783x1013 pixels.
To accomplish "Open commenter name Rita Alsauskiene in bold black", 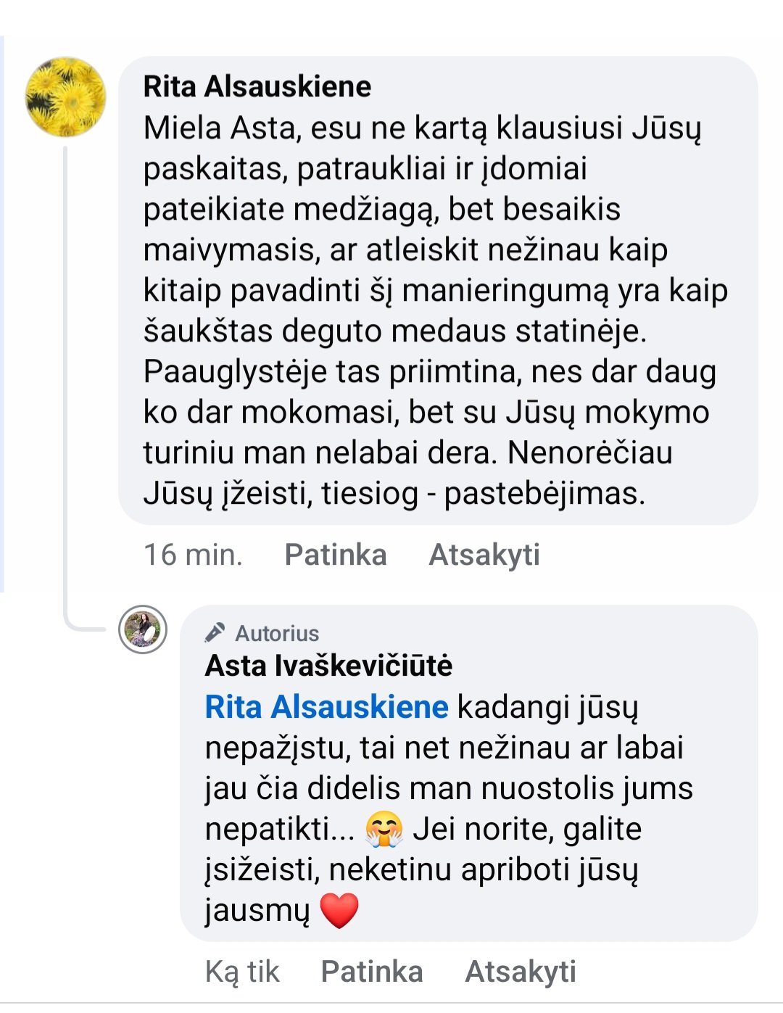I will pyautogui.click(x=257, y=86).
